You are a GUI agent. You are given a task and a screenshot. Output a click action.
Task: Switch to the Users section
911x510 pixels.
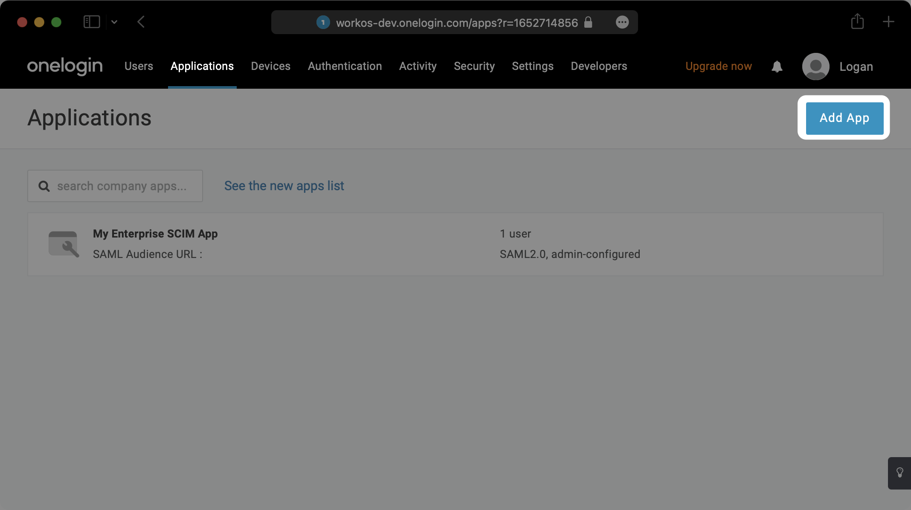pyautogui.click(x=139, y=66)
